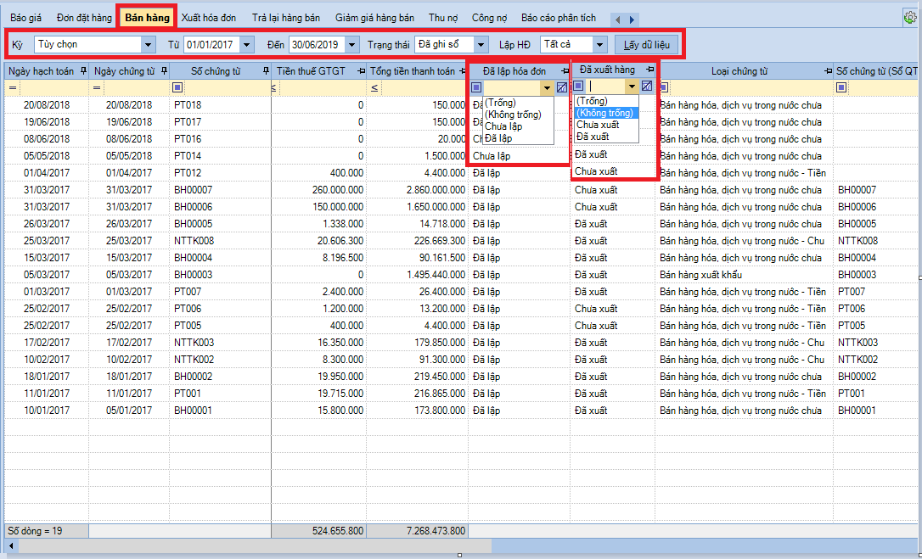
Task: Click the Số chứng từ filter input
Action: [x=227, y=87]
